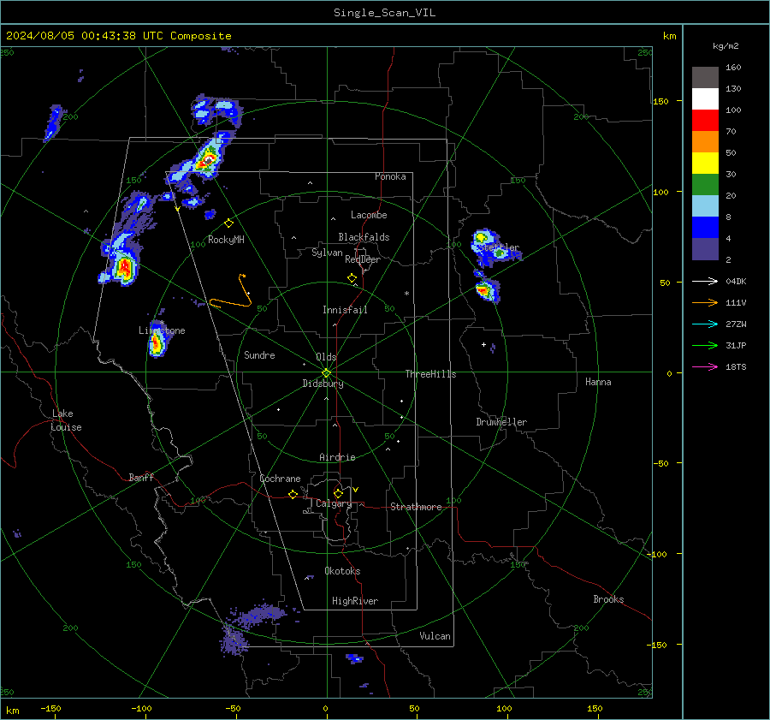Image resolution: width=770 pixels, height=720 pixels.
Task: Click the HighRiver town label
Action: point(355,601)
